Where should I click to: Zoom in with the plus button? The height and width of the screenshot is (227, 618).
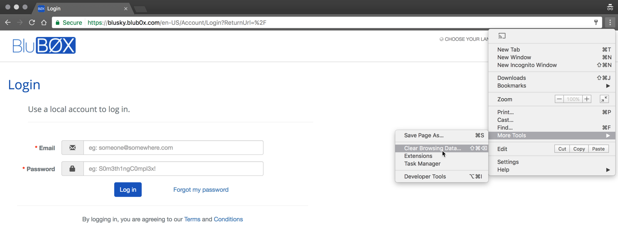pos(587,99)
